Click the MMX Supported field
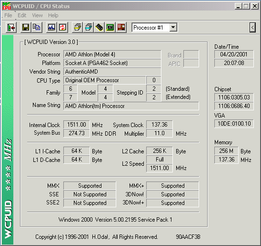The width and height of the screenshot is (261, 246). [90, 186]
